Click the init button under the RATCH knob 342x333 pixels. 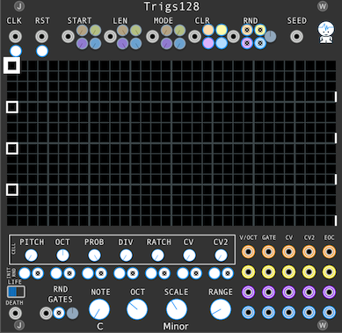151,273
